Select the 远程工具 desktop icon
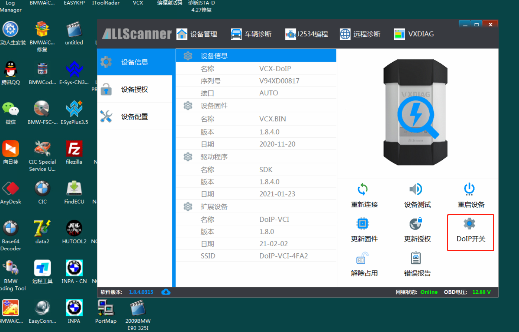Viewport: 519px width, 332px height. [x=42, y=272]
